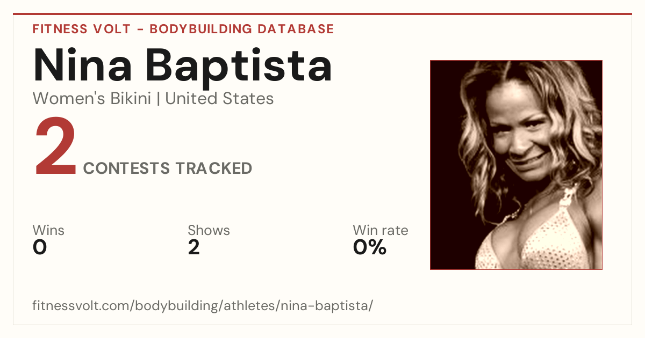Click the athlete photo thumbnail
Viewport: 645px width, 338px height.
point(516,165)
